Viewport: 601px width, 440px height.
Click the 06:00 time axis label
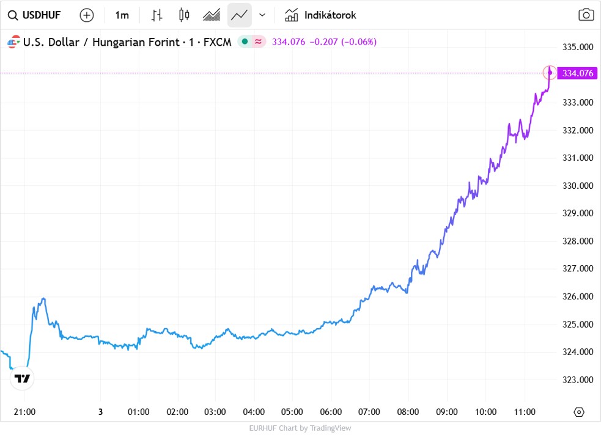[331, 412]
